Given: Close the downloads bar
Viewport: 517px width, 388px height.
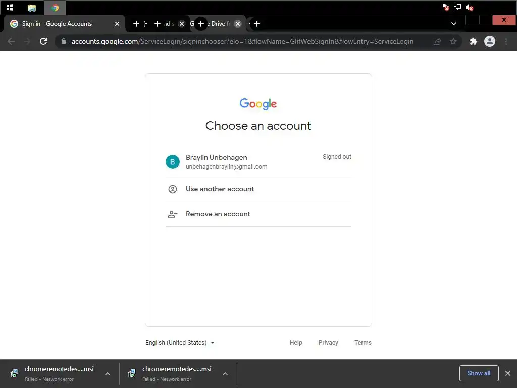Looking at the screenshot, I should coord(508,373).
